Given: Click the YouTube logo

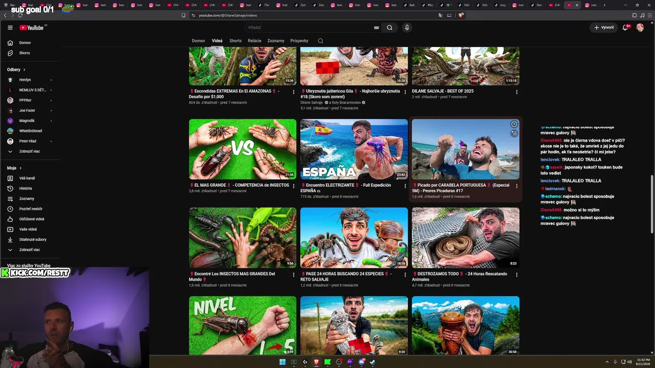Looking at the screenshot, I should tap(32, 28).
